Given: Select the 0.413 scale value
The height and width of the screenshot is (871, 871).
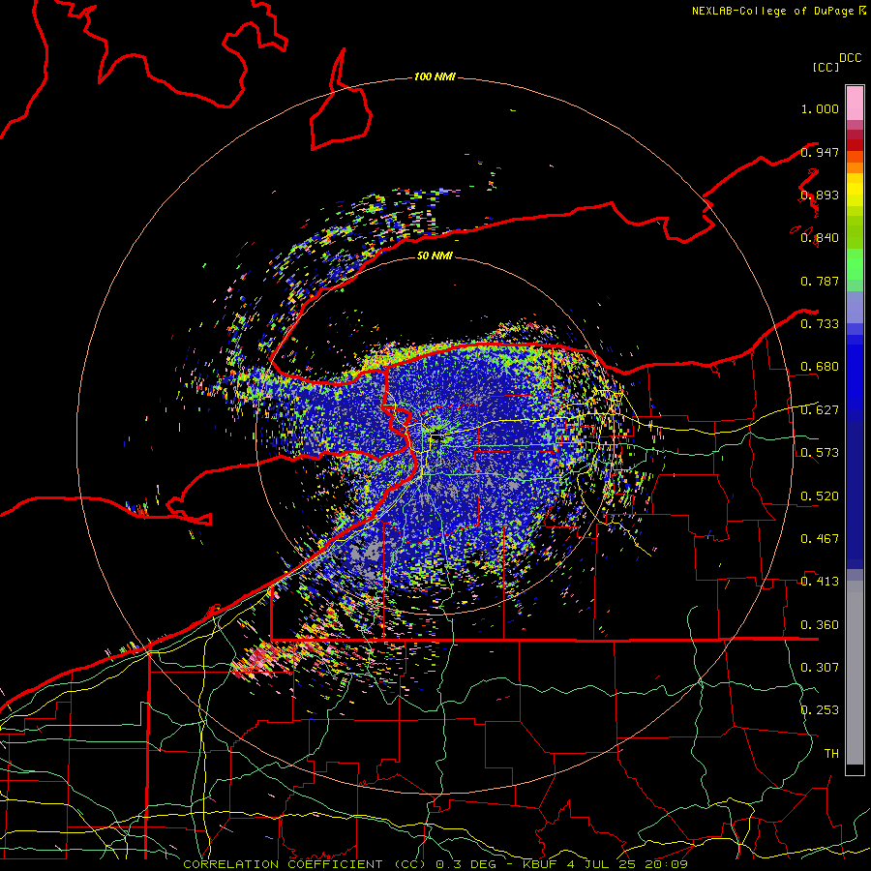Looking at the screenshot, I should point(820,582).
